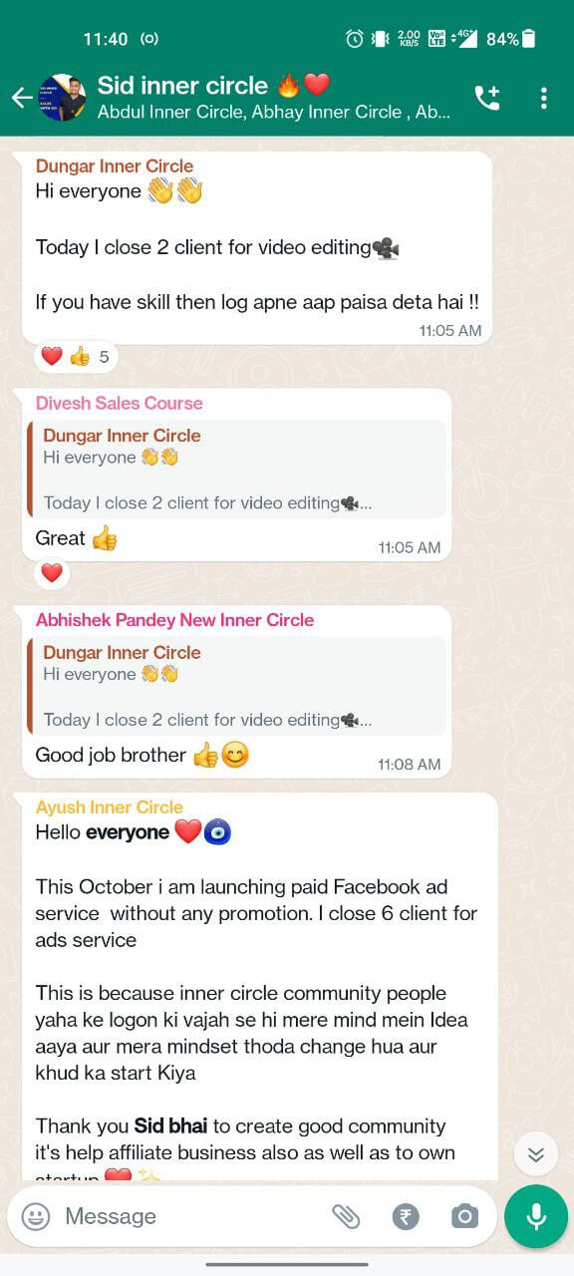Tap sender name Ayush Inner Circle
Image resolution: width=574 pixels, height=1276 pixels.
tap(110, 807)
